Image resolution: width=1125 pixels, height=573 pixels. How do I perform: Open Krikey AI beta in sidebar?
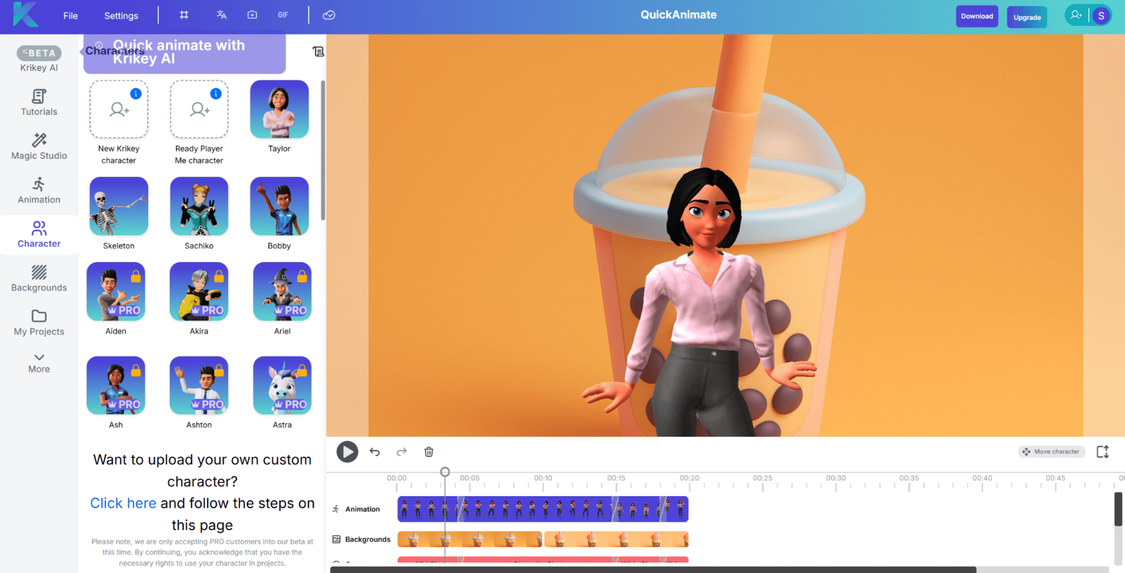(39, 60)
